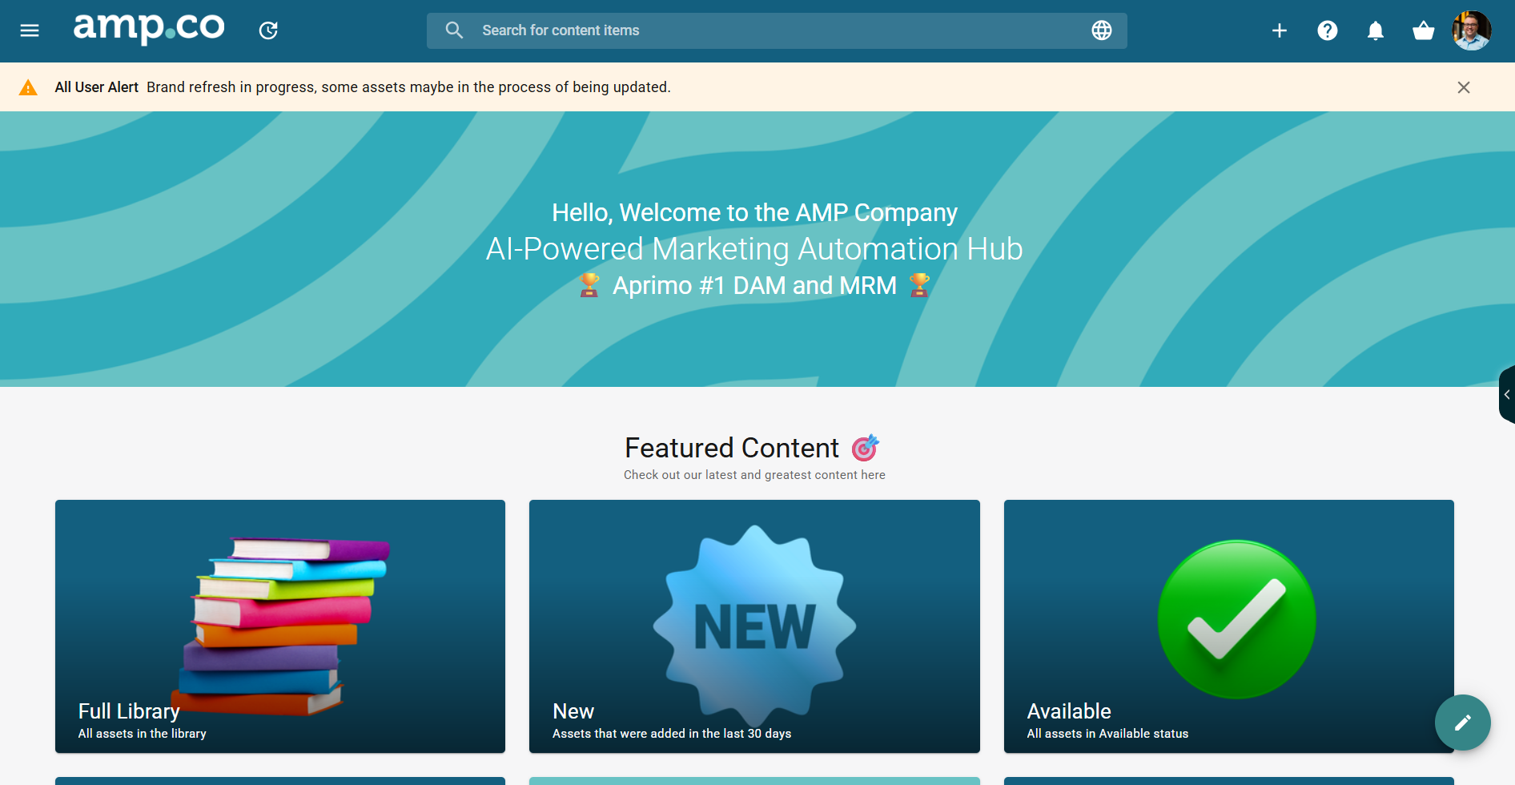Click the Check out our latest content subtitle
Screen dimensions: 1515x785
pyautogui.click(x=754, y=475)
